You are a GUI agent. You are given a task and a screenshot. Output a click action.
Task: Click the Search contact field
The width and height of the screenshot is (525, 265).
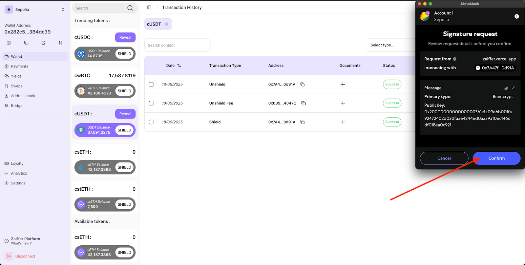[178, 45]
